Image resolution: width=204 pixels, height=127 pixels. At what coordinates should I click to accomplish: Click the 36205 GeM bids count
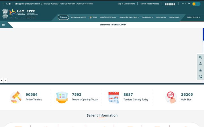tap(187, 95)
